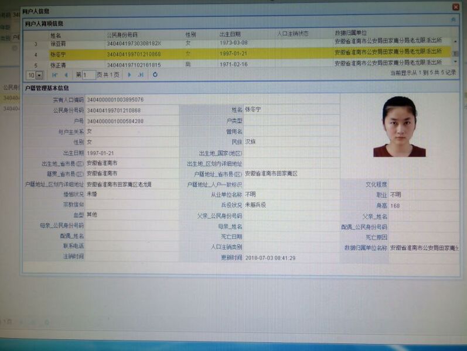Open the page size dropdown showing 10
Image resolution: width=467 pixels, height=351 pixels.
[39, 75]
